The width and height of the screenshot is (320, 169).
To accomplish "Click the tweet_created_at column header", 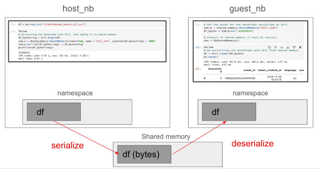I will (x=269, y=70).
